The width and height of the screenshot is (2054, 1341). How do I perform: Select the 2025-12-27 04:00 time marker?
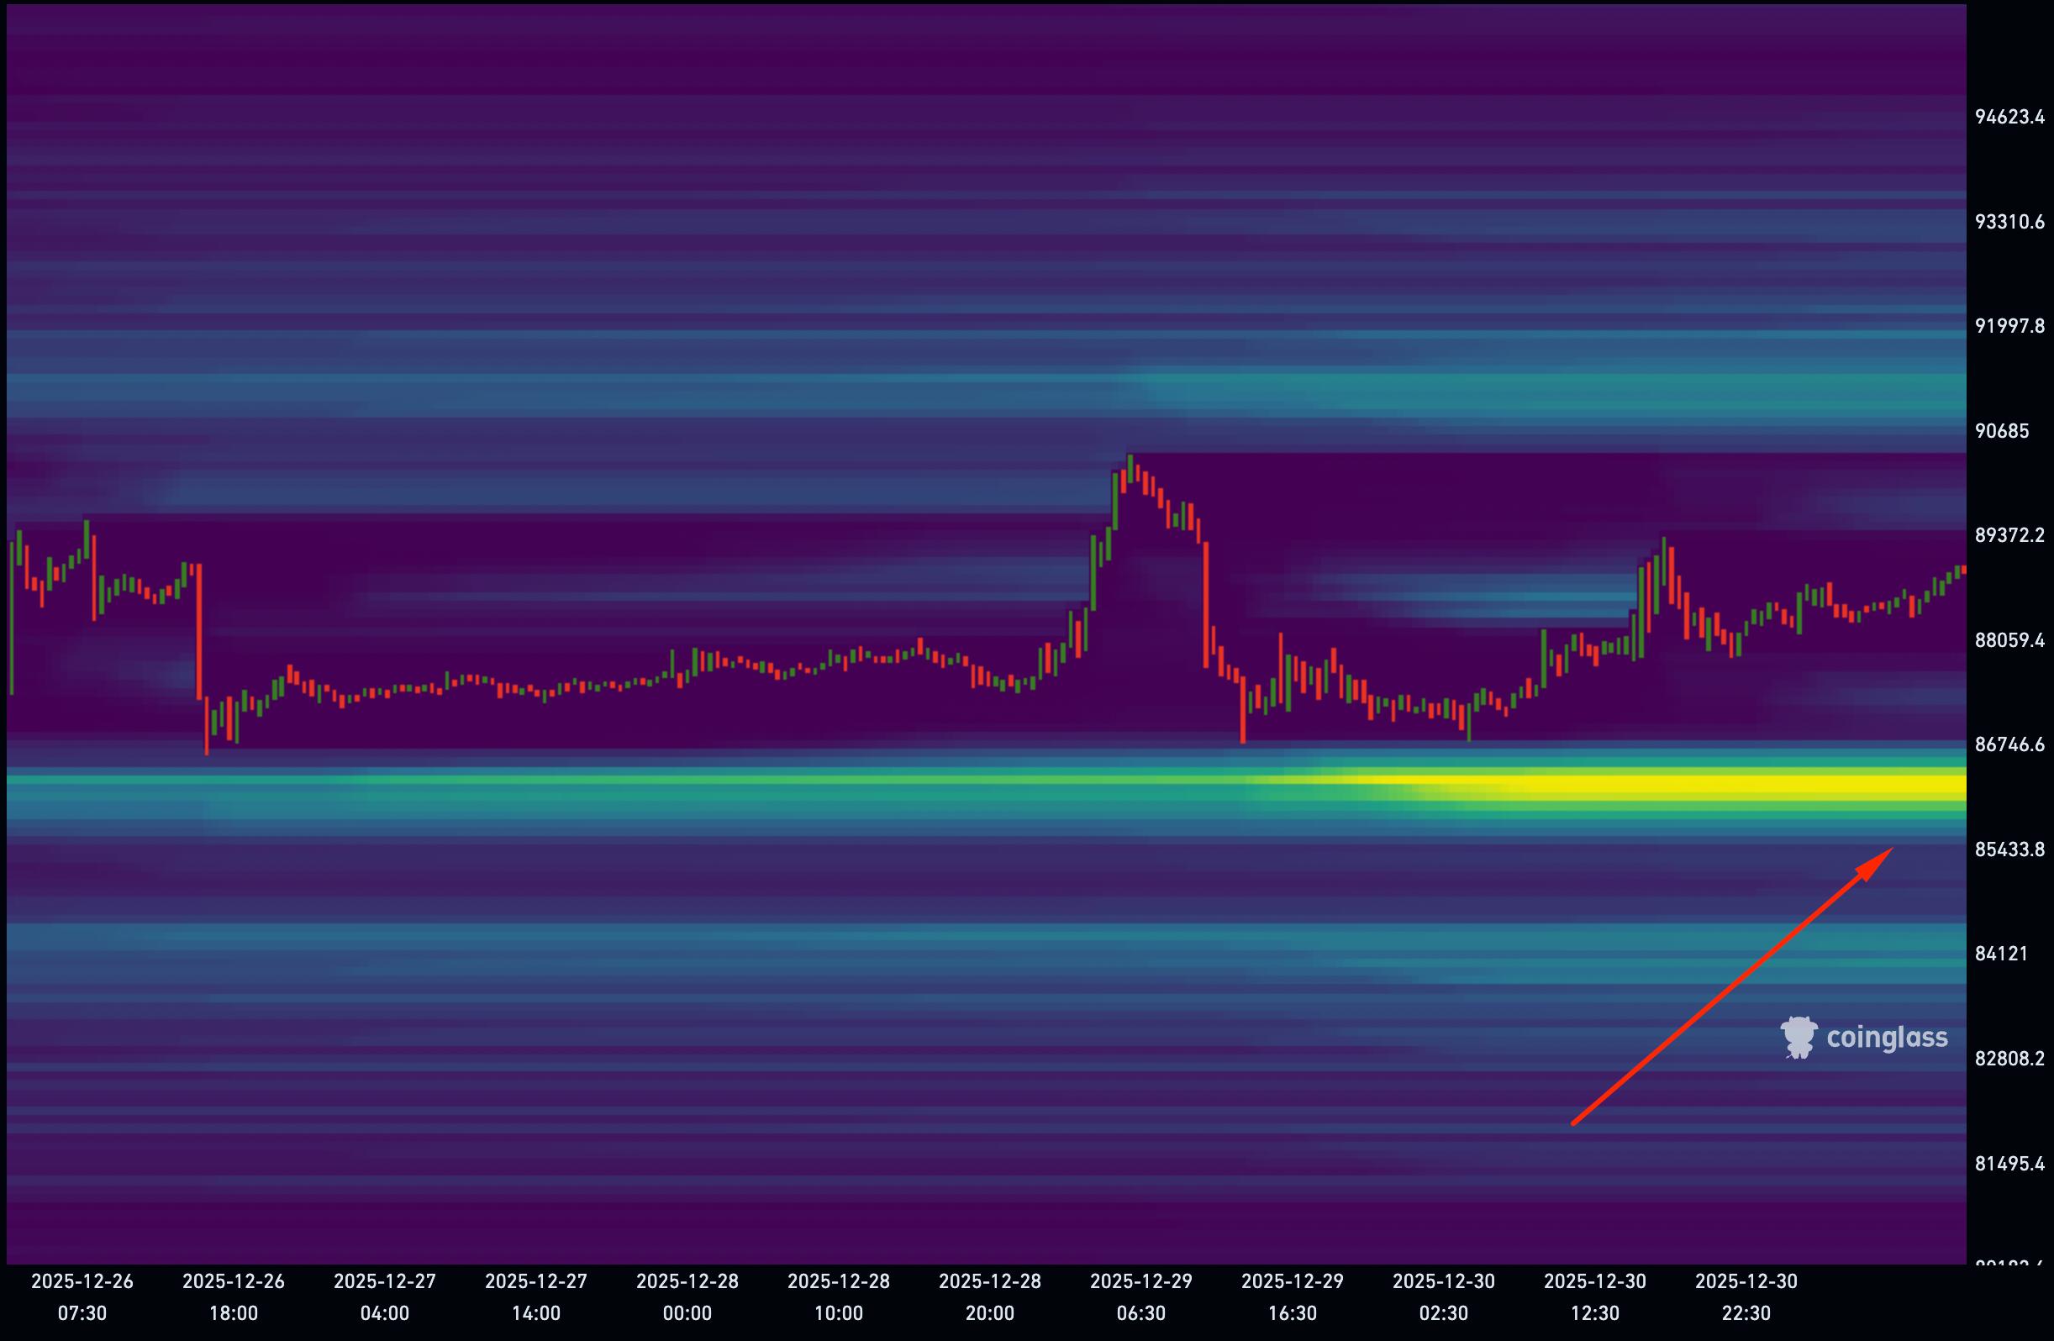click(385, 1297)
